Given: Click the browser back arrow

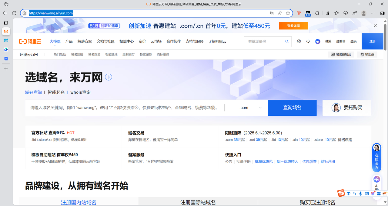Looking at the screenshot, I should 5,13.
